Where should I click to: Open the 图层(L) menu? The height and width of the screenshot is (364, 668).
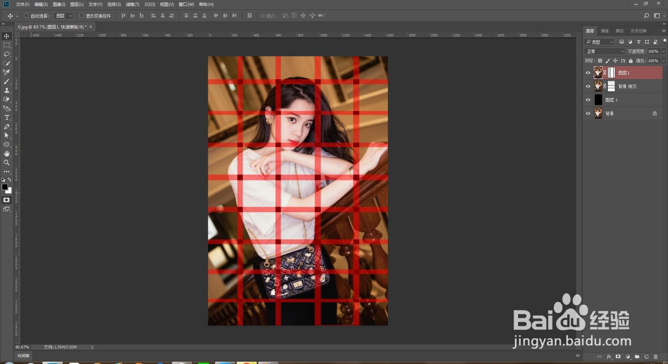(x=77, y=4)
